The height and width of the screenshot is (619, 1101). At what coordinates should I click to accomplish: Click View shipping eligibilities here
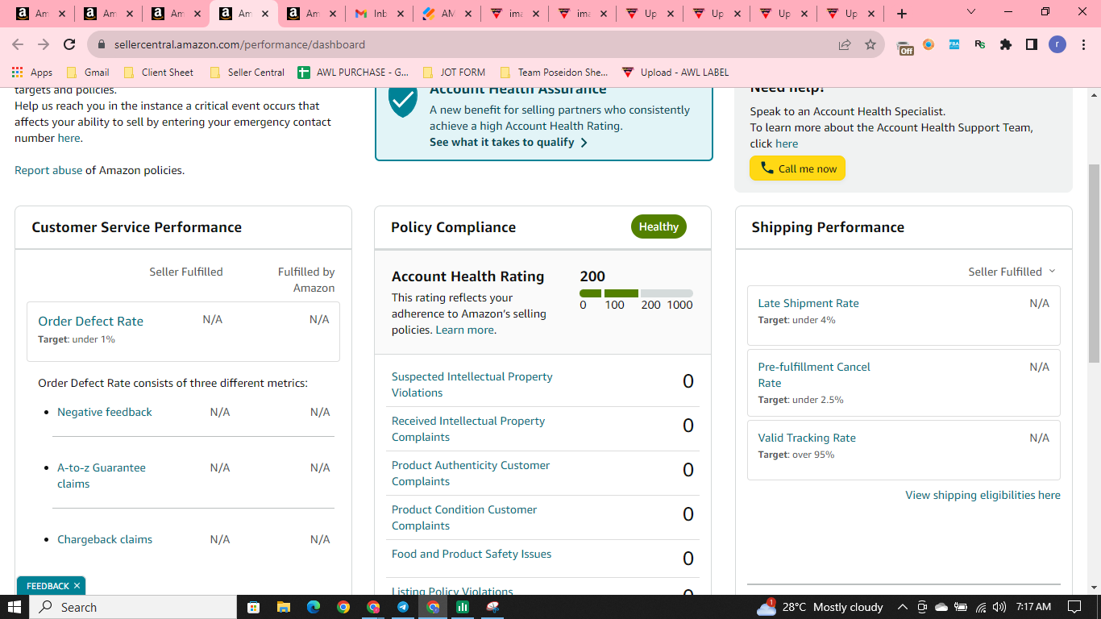point(983,495)
